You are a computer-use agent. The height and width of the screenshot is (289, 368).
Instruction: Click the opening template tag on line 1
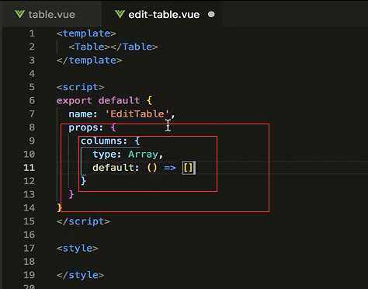(x=86, y=33)
